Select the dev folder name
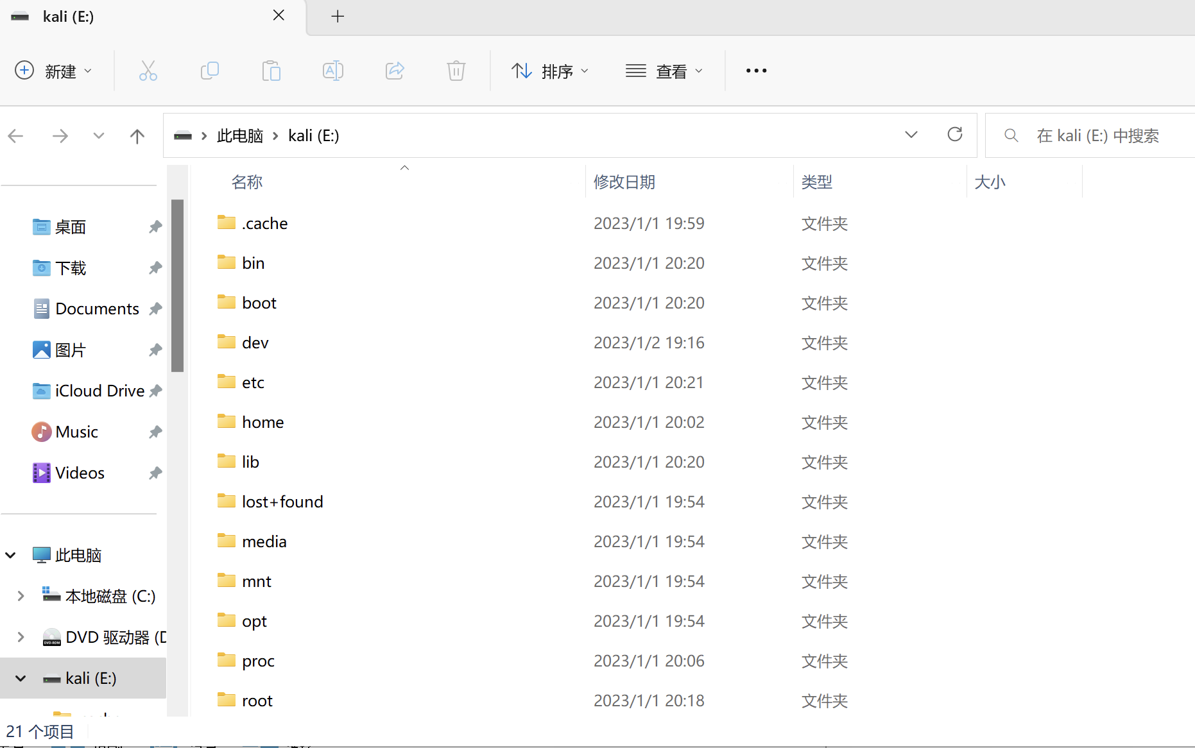This screenshot has height=748, width=1195. [x=255, y=342]
